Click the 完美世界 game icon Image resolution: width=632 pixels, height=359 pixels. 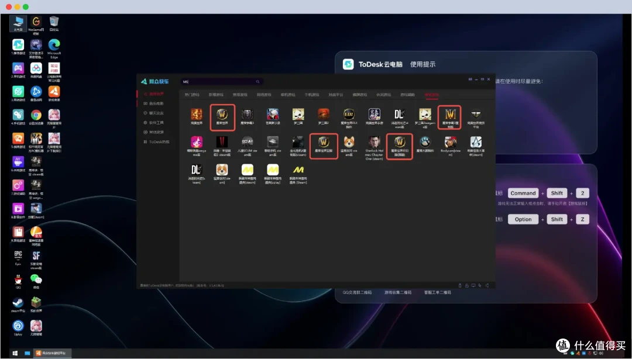click(x=197, y=115)
